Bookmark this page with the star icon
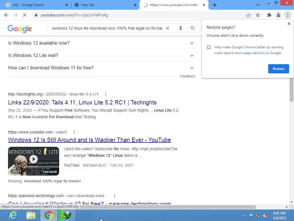Viewport: 294px width, 221px height. (x=258, y=15)
